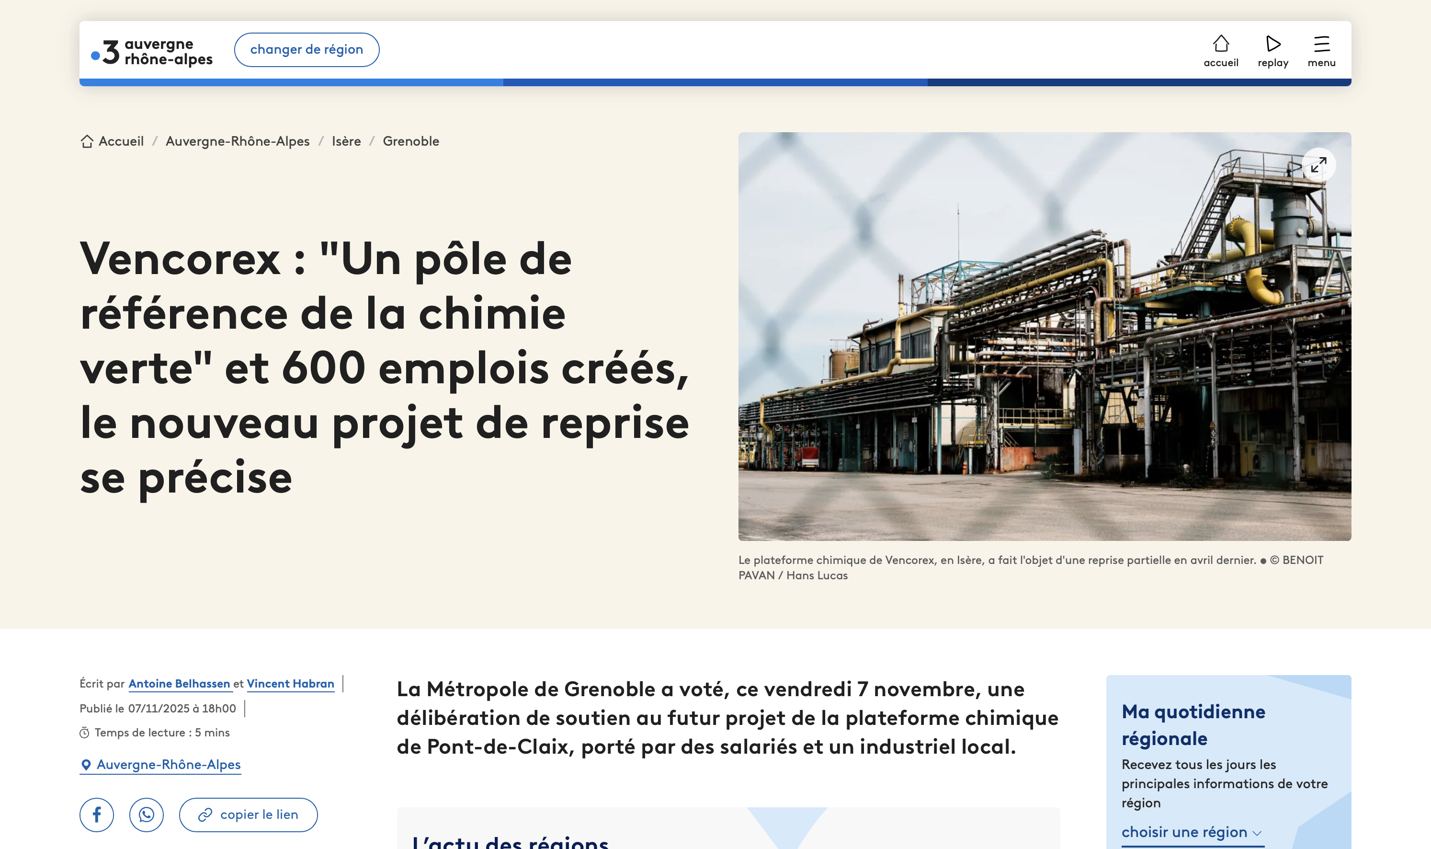Go to Auvergne-Rhône-Alpes breadcrumb
Screen dimensions: 1431x849
tap(237, 141)
